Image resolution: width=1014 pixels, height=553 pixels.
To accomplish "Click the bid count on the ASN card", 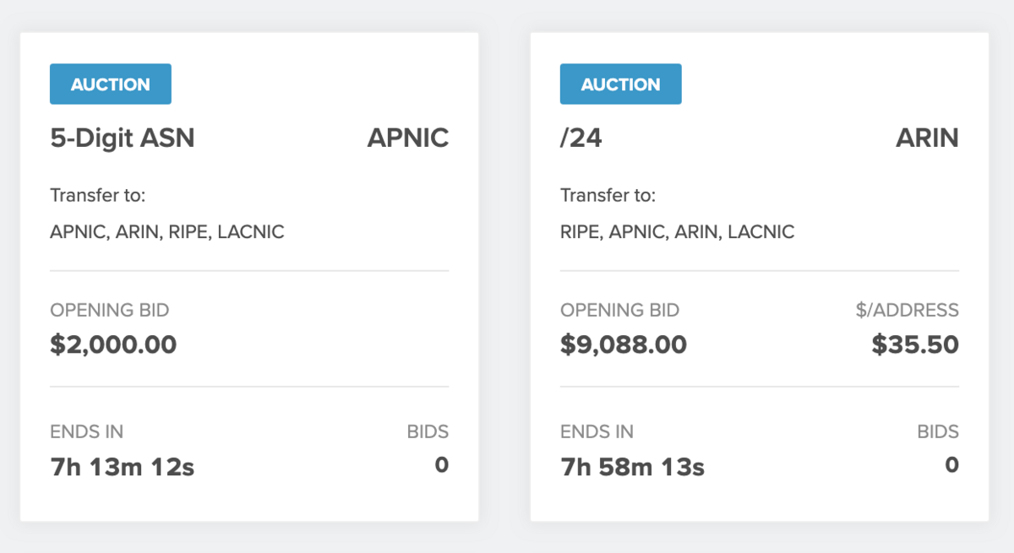I will 441,465.
